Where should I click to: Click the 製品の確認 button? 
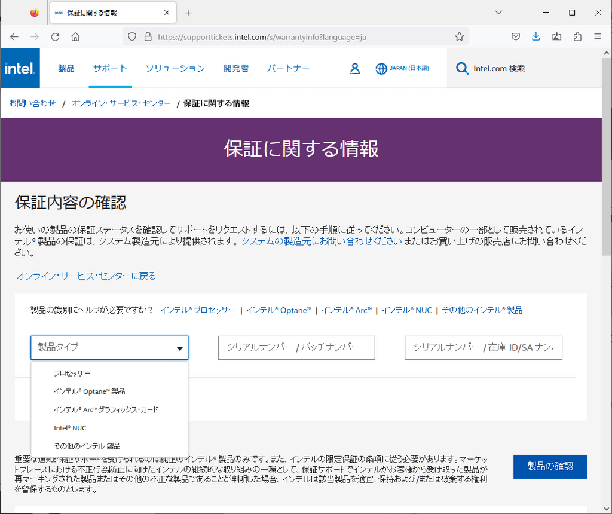[x=550, y=466]
